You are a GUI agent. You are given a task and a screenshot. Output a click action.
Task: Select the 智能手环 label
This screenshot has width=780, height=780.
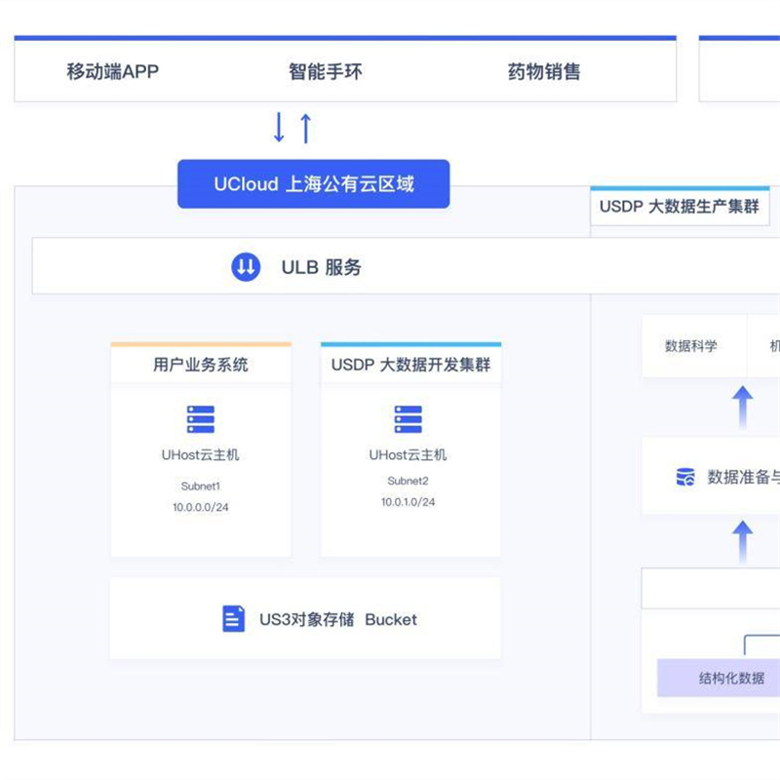[326, 71]
